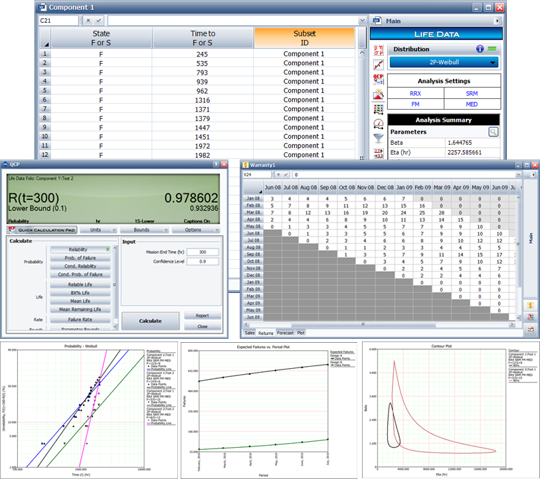
Task: Toggle the SRM analysis setting
Action: click(x=471, y=94)
